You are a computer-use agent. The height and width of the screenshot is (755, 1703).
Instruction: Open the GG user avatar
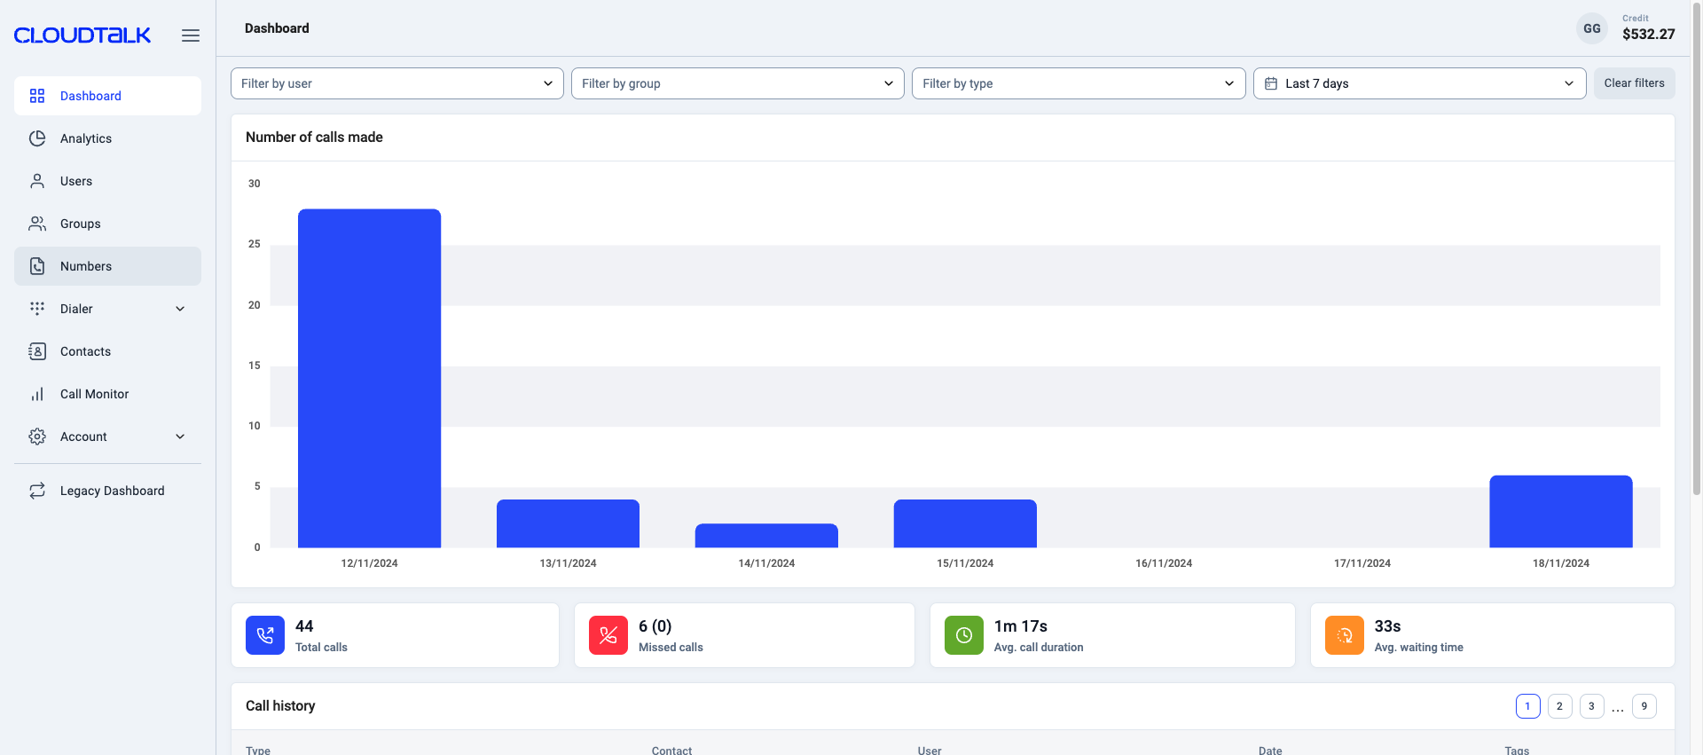(x=1591, y=28)
